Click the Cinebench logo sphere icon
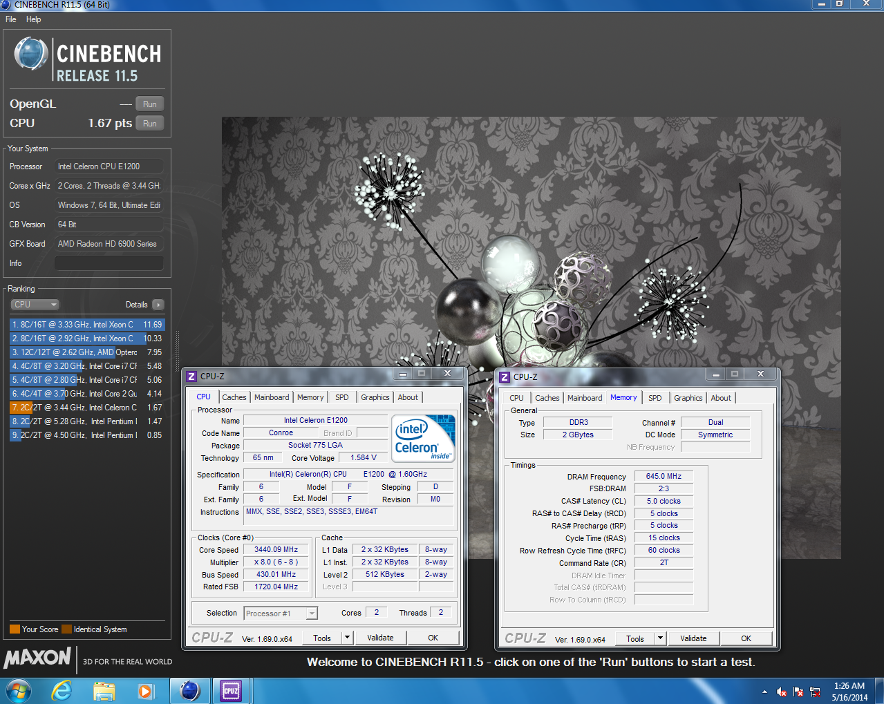Viewport: 884px width, 704px height. point(31,54)
